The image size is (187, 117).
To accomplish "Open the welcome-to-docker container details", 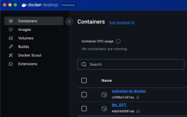I will pos(129,91).
